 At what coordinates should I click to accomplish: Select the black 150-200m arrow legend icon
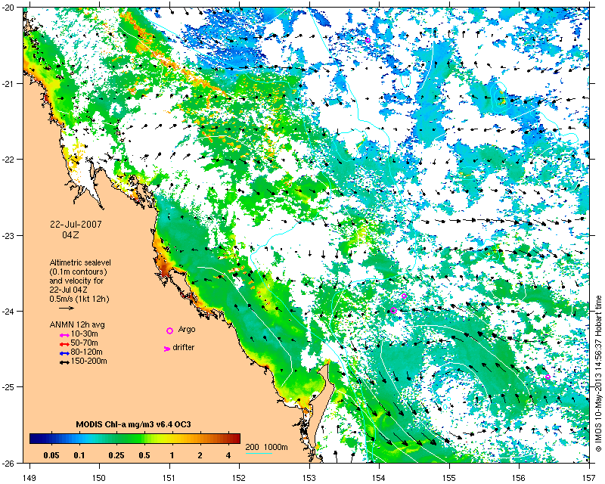[x=64, y=363]
